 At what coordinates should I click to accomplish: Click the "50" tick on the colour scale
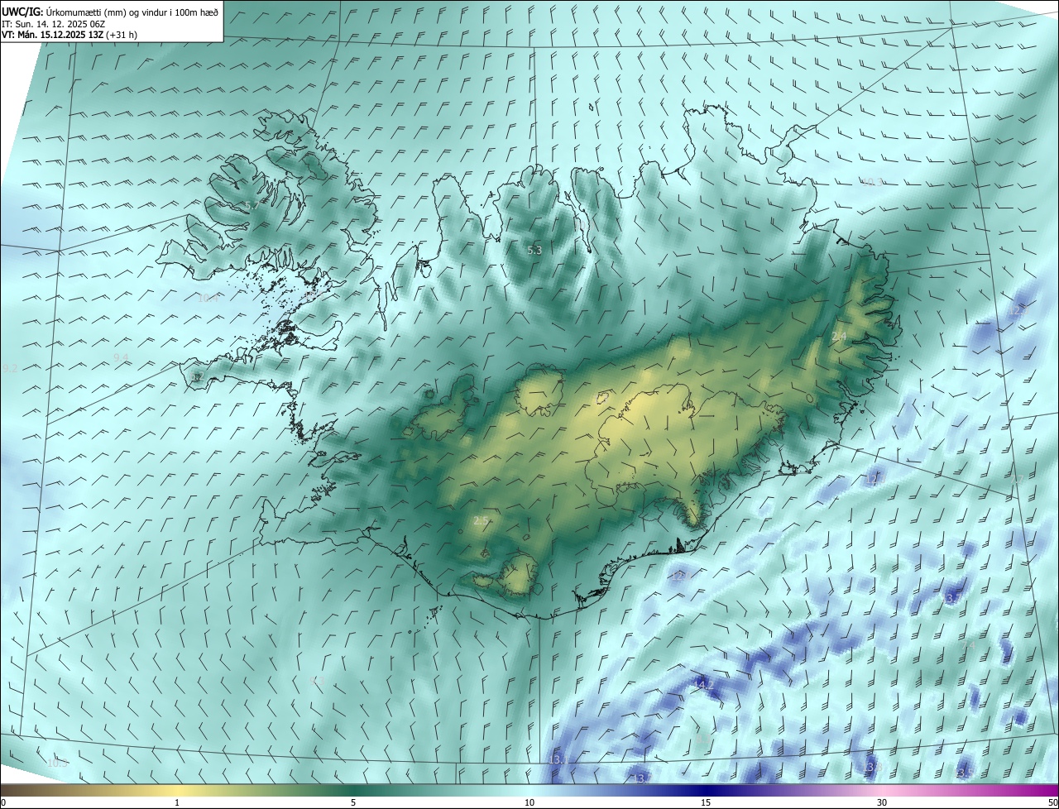[1052, 802]
